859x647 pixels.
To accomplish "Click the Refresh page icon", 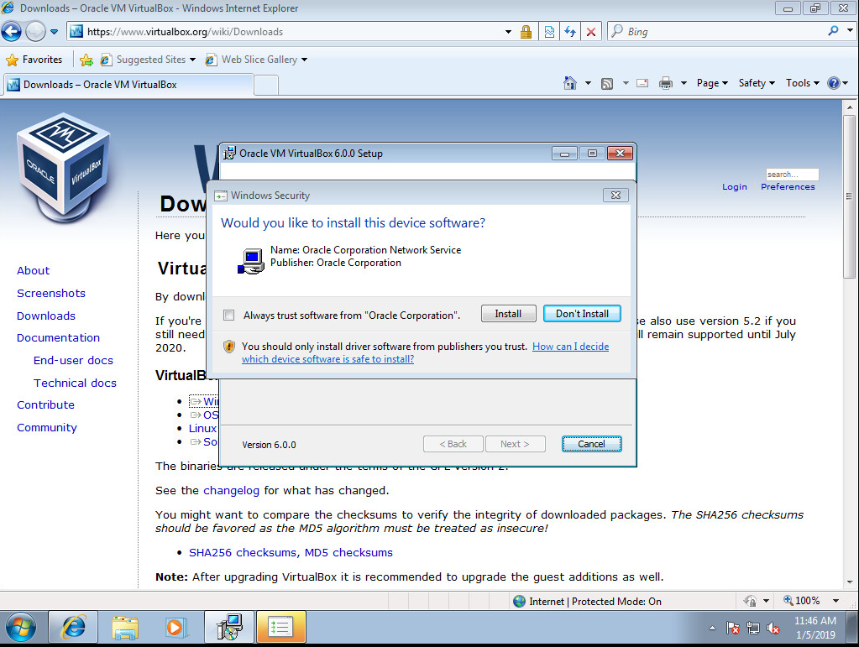I will 570,32.
